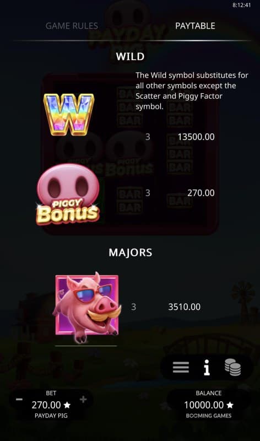Click the balance value 10000.00
The height and width of the screenshot is (441, 260).
204,405
